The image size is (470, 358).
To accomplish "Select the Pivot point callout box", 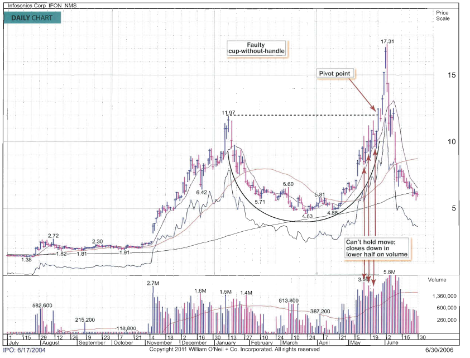I will click(x=334, y=74).
